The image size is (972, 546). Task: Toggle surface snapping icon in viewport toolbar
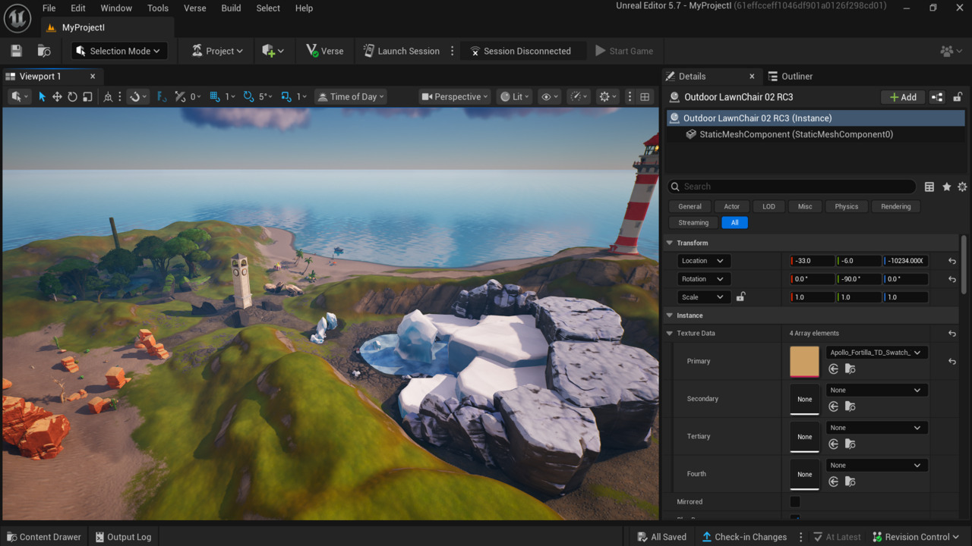coord(137,96)
